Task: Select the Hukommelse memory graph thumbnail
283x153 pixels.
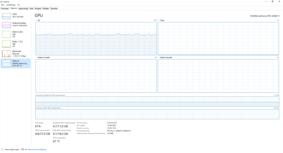Action: [7, 25]
